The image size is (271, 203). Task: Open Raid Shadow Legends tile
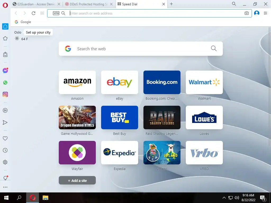coord(162,118)
